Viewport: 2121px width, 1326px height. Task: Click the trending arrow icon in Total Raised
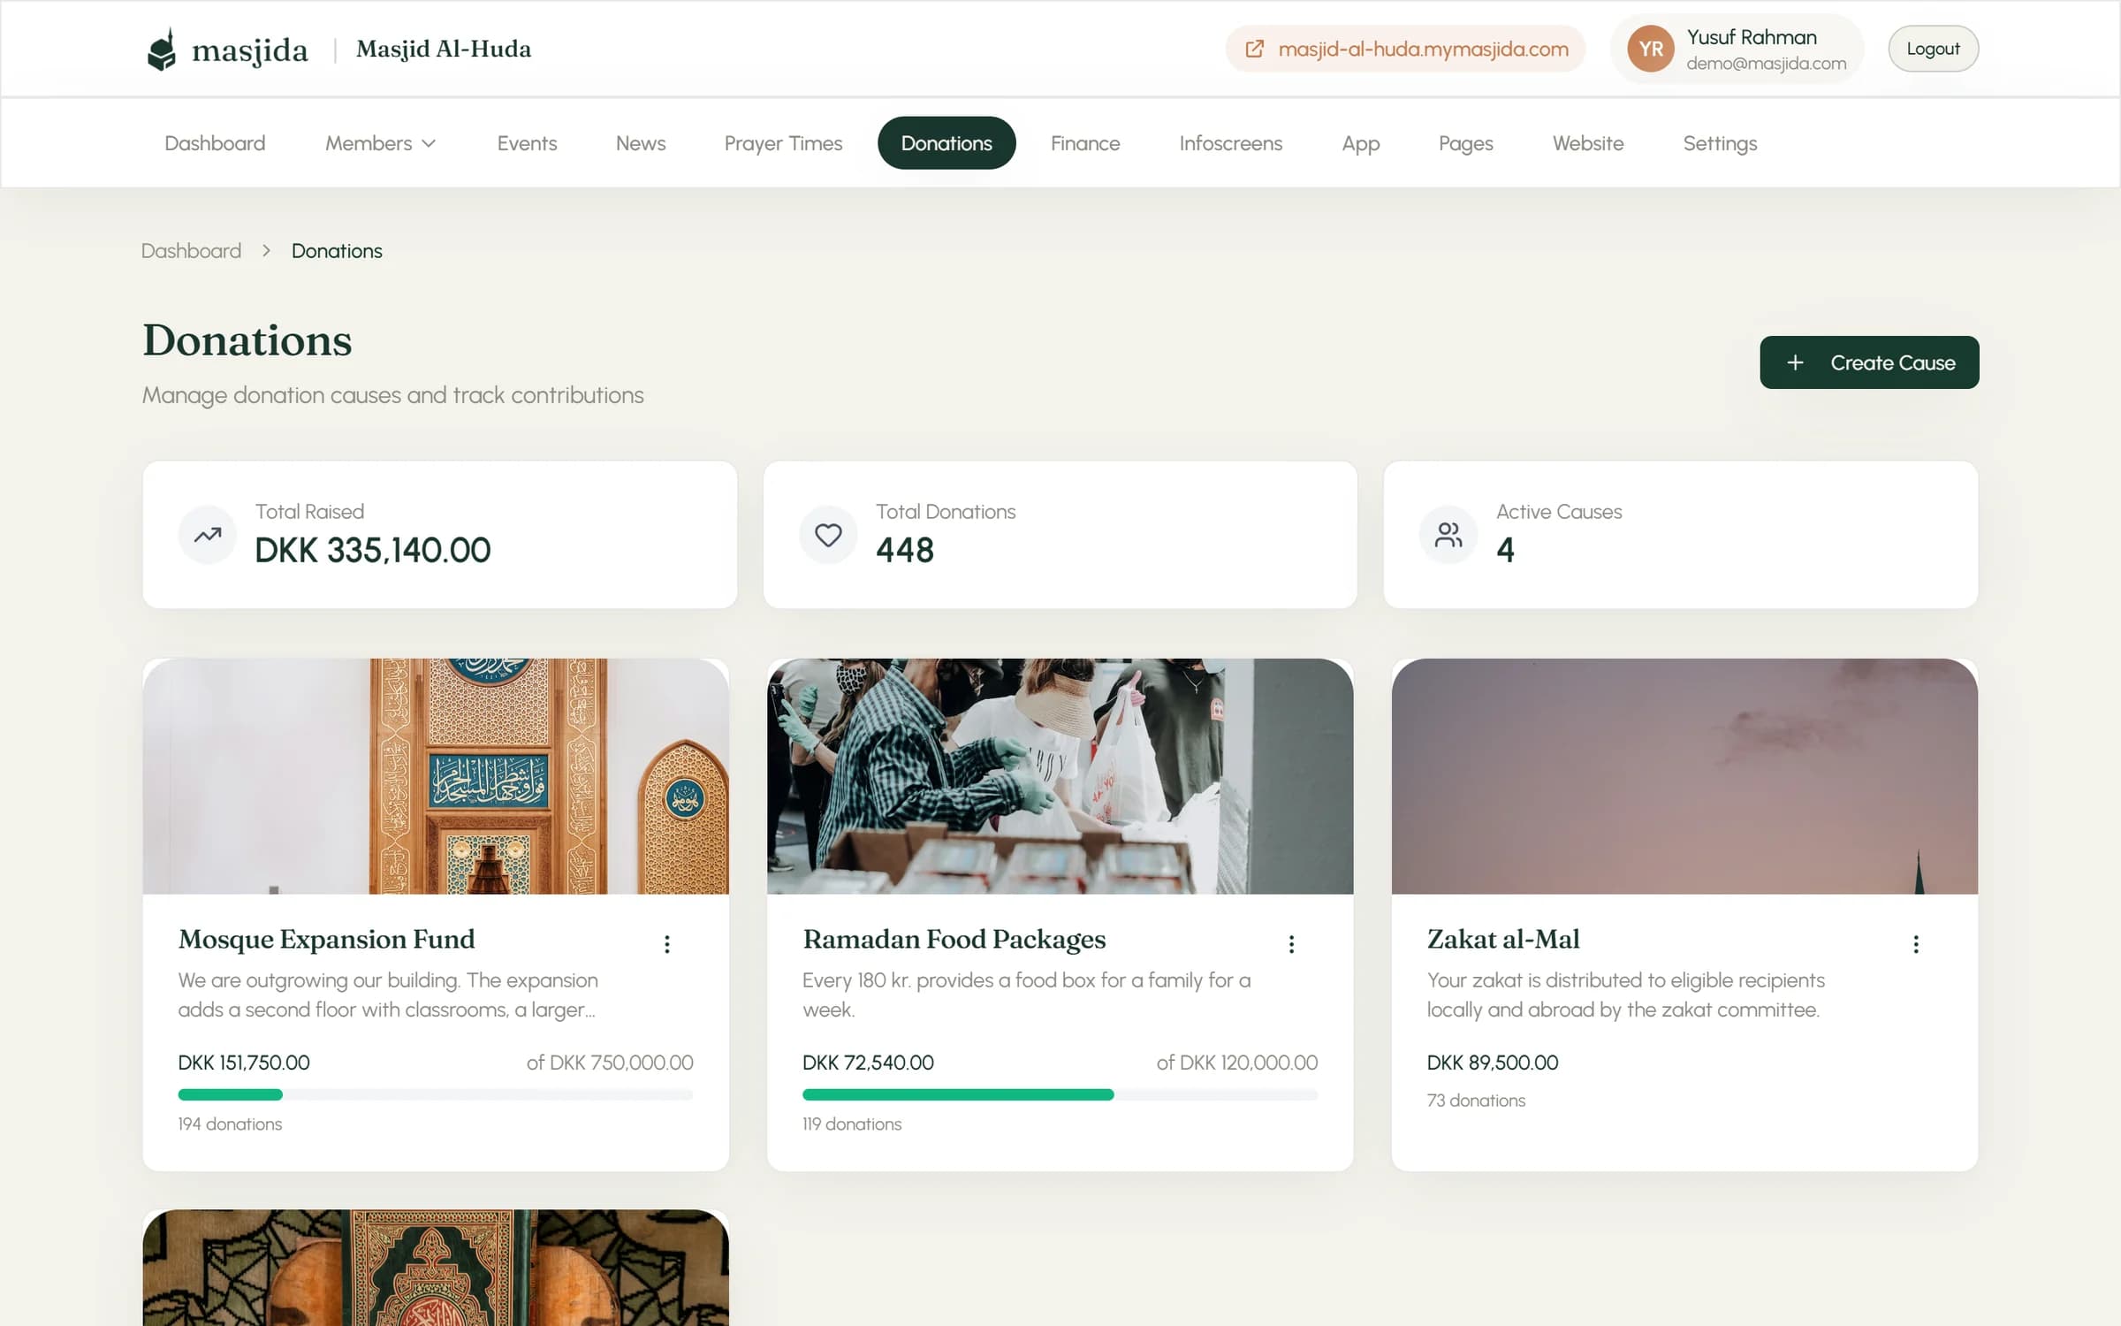208,535
